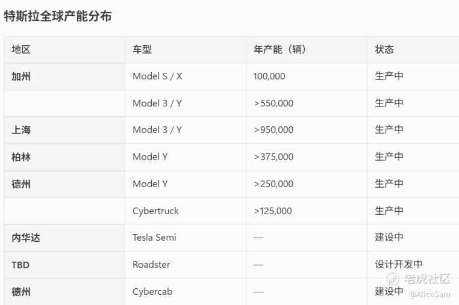Click the Tesla Semi model cell

pos(154,238)
